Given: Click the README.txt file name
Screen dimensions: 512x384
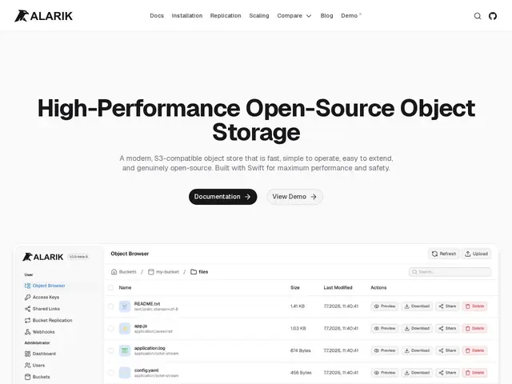Looking at the screenshot, I should pyautogui.click(x=147, y=304).
